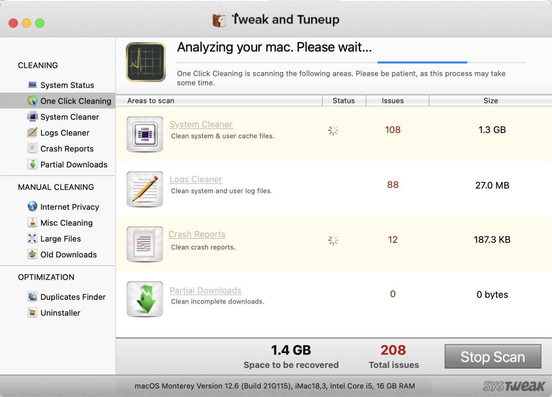Click the 'Clean system & user cache files.' description
The image size is (552, 397).
[223, 136]
